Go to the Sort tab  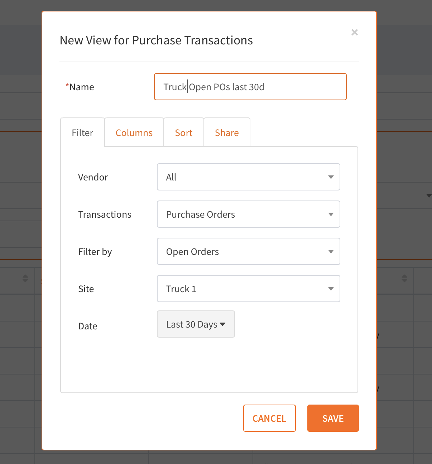183,133
